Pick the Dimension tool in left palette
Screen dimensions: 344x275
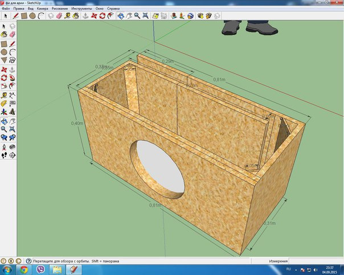pos(13,95)
